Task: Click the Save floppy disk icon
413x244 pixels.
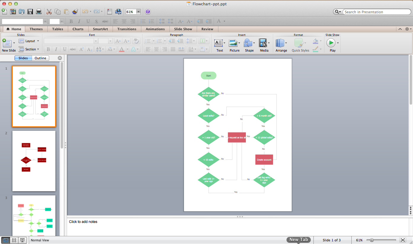Action: [x=30, y=12]
